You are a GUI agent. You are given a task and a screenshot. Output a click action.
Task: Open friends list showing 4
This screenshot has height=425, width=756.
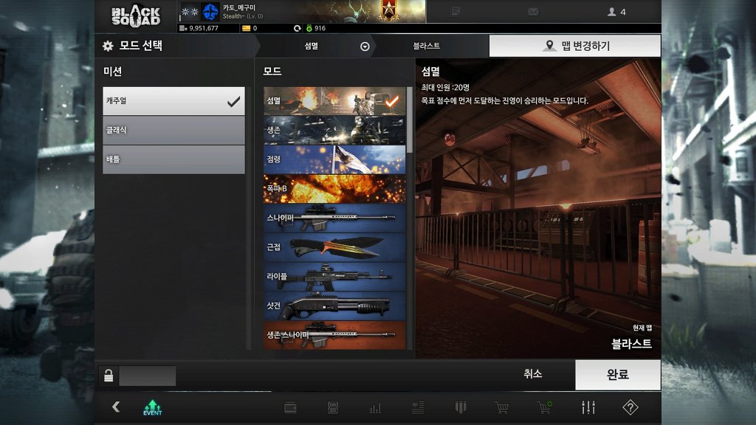(616, 12)
